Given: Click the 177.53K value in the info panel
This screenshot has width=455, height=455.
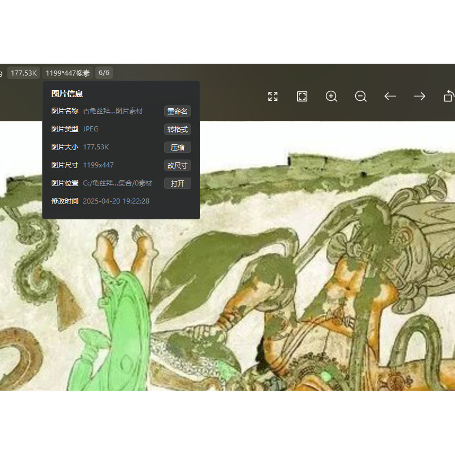Looking at the screenshot, I should tap(96, 147).
